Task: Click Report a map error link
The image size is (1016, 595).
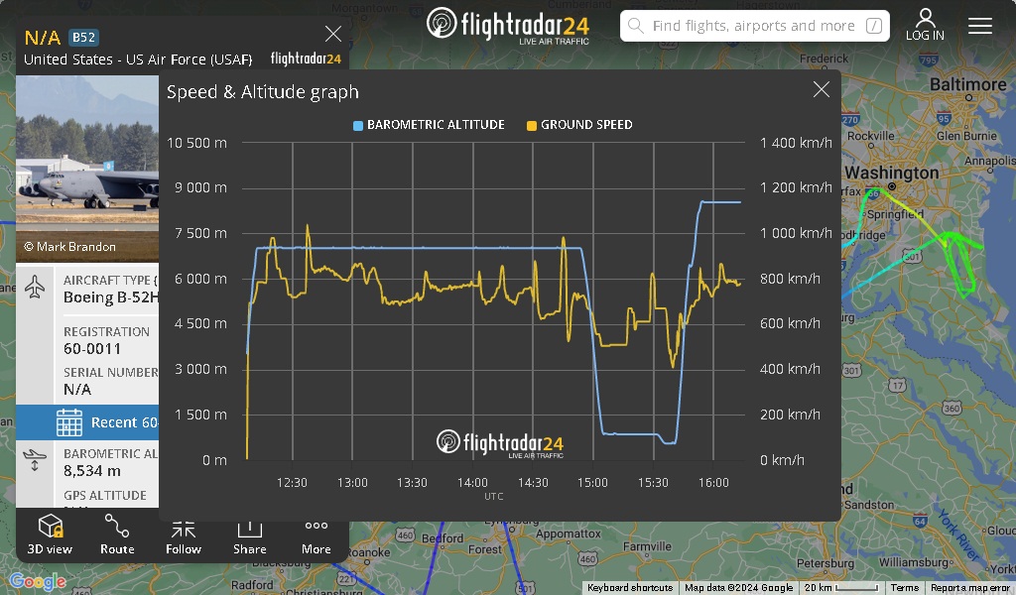Action: pyautogui.click(x=970, y=588)
